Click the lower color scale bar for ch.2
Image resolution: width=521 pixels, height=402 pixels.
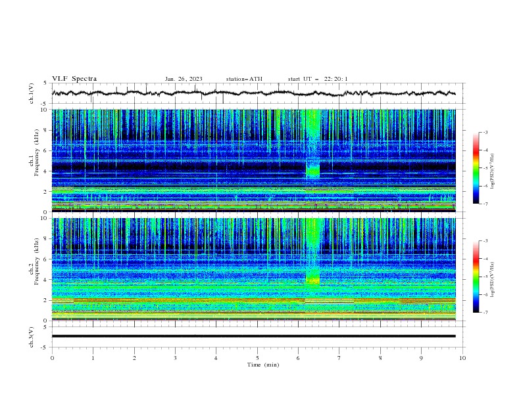point(476,277)
